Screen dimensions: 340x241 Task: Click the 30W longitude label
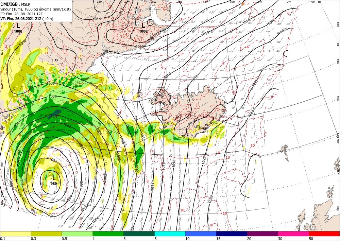[127, 2]
